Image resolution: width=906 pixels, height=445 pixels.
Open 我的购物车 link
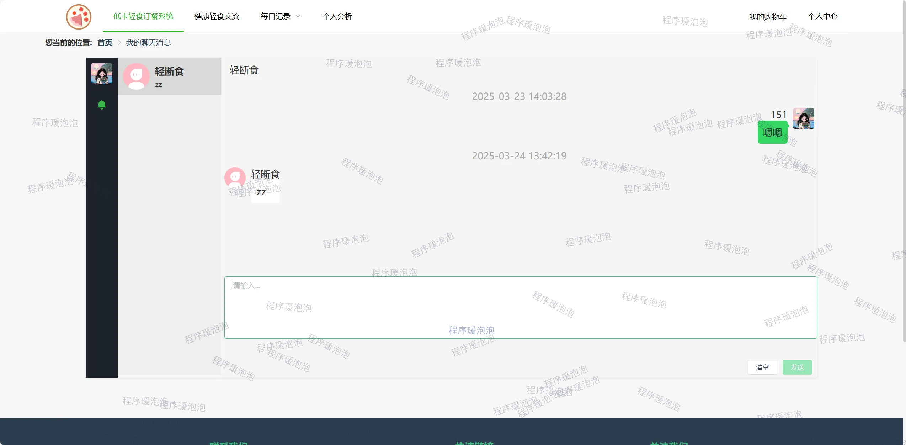pyautogui.click(x=767, y=17)
